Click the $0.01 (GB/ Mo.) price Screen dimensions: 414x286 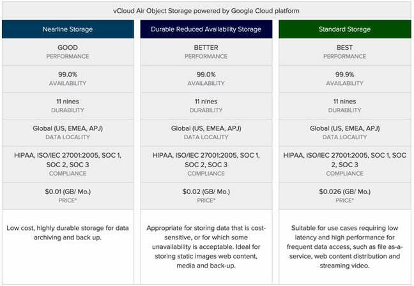click(x=68, y=192)
